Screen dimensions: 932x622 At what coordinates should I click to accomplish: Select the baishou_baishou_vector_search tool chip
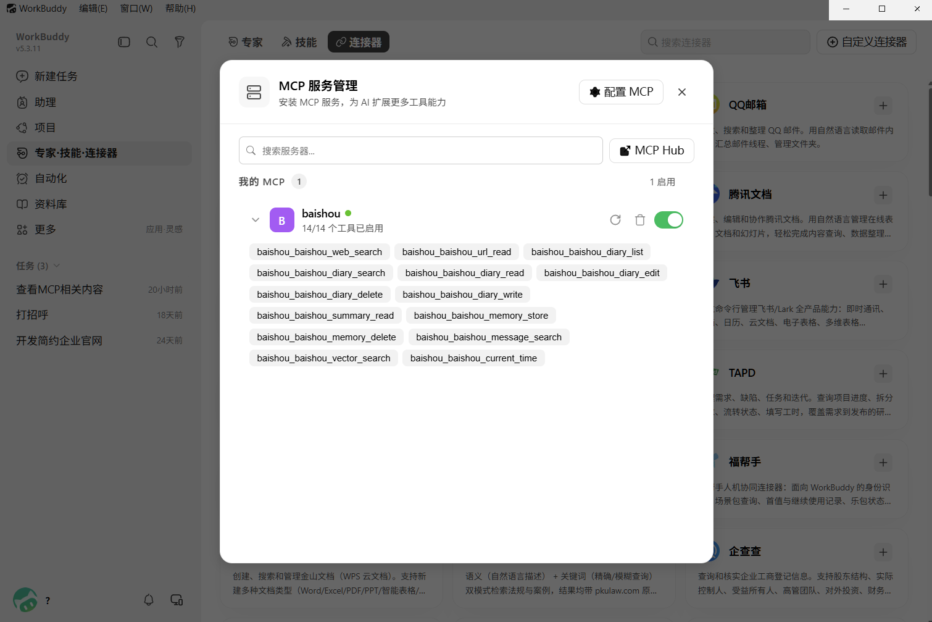tap(324, 358)
